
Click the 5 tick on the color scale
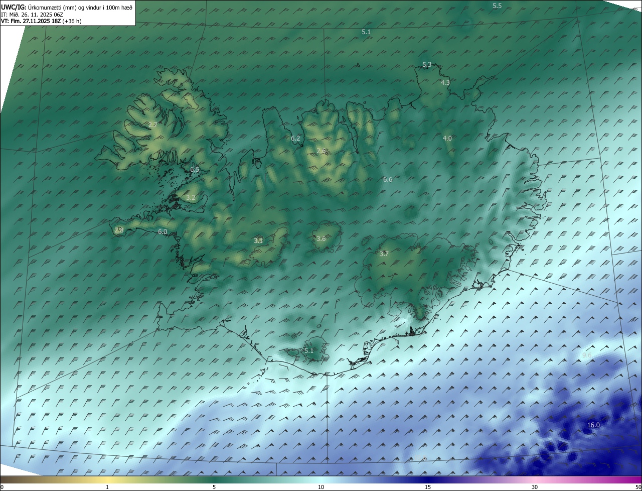coord(214,487)
